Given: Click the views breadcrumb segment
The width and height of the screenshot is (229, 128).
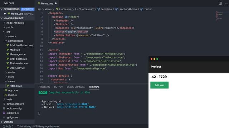Looking at the screenshot, I should pyautogui.click(x=48, y=9).
